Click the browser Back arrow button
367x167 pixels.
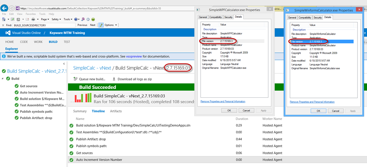[4, 8]
